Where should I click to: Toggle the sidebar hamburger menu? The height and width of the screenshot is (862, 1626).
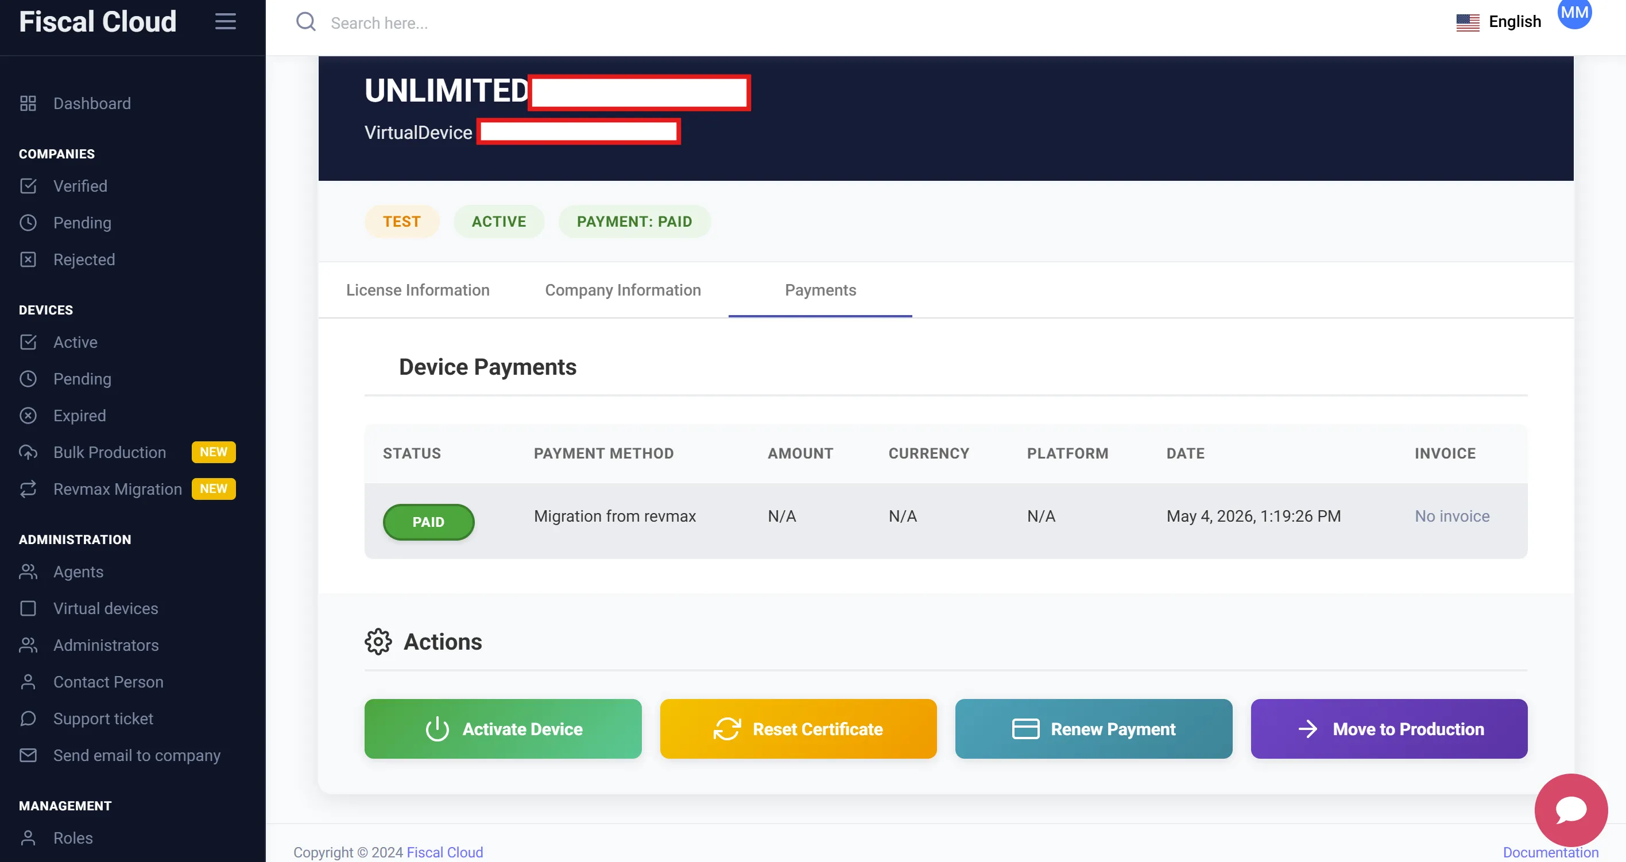225,21
